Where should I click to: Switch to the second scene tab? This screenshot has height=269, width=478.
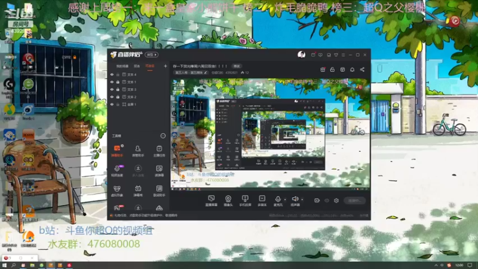(x=137, y=66)
